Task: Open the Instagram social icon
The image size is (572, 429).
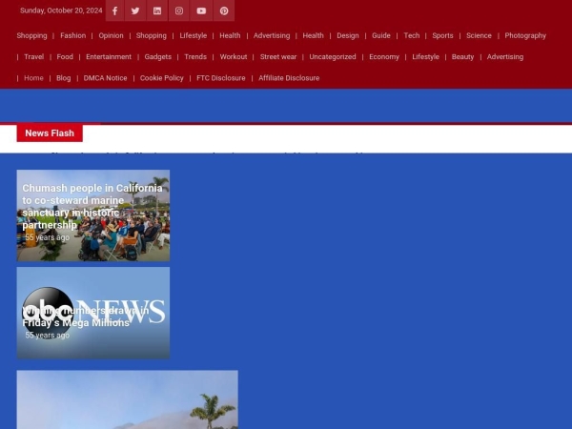Action: (179, 10)
